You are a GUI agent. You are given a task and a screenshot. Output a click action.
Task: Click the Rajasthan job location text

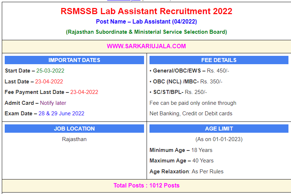(x=74, y=139)
